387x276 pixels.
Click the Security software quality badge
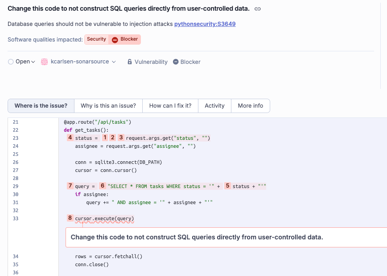tap(96, 39)
